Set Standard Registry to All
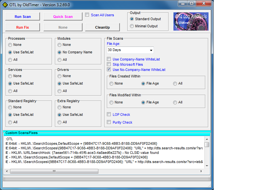Viewport: 266px width, 190px height. coord(10,122)
